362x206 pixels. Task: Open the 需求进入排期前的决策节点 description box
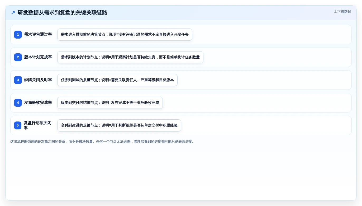[x=125, y=35]
